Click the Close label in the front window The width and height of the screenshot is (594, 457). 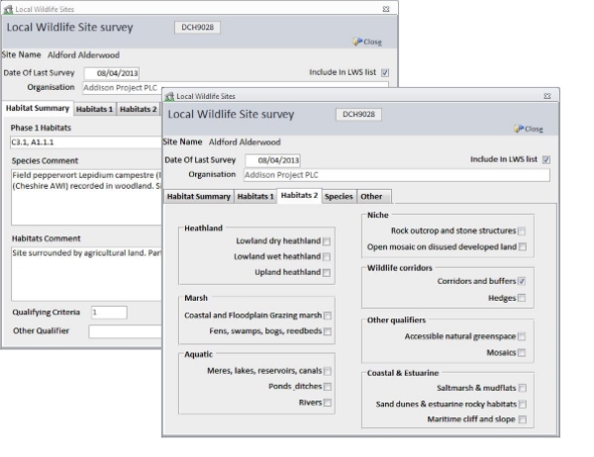click(x=534, y=130)
